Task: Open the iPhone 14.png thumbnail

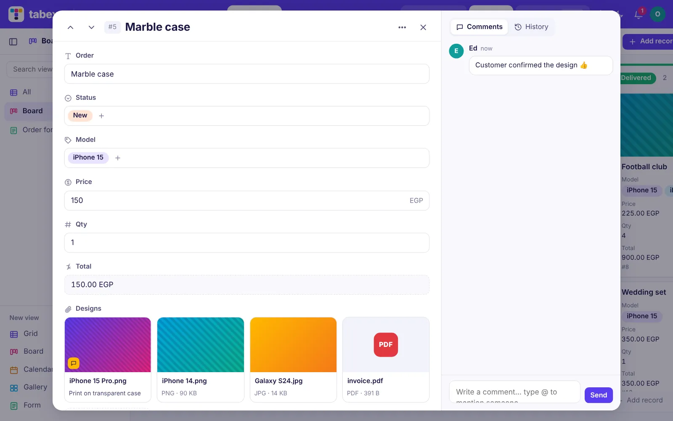Action: (x=201, y=345)
